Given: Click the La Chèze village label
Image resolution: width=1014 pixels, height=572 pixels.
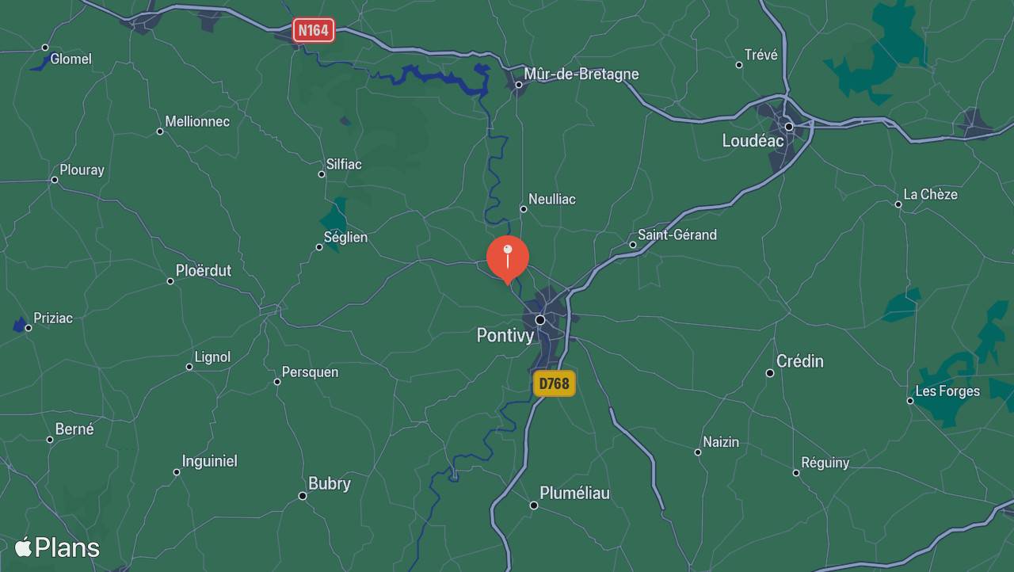Looking at the screenshot, I should (x=931, y=194).
